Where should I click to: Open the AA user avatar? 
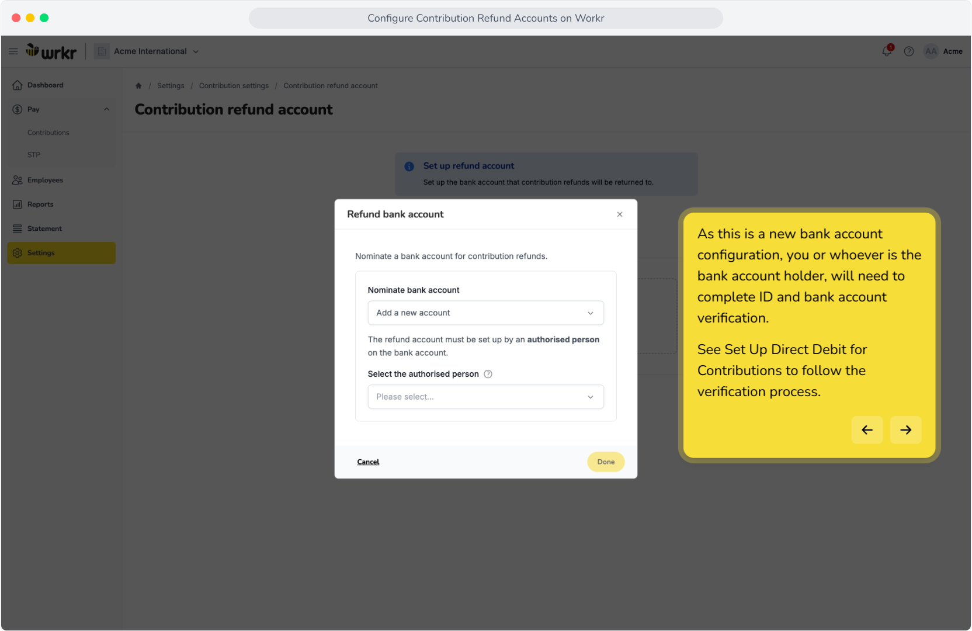pos(931,51)
